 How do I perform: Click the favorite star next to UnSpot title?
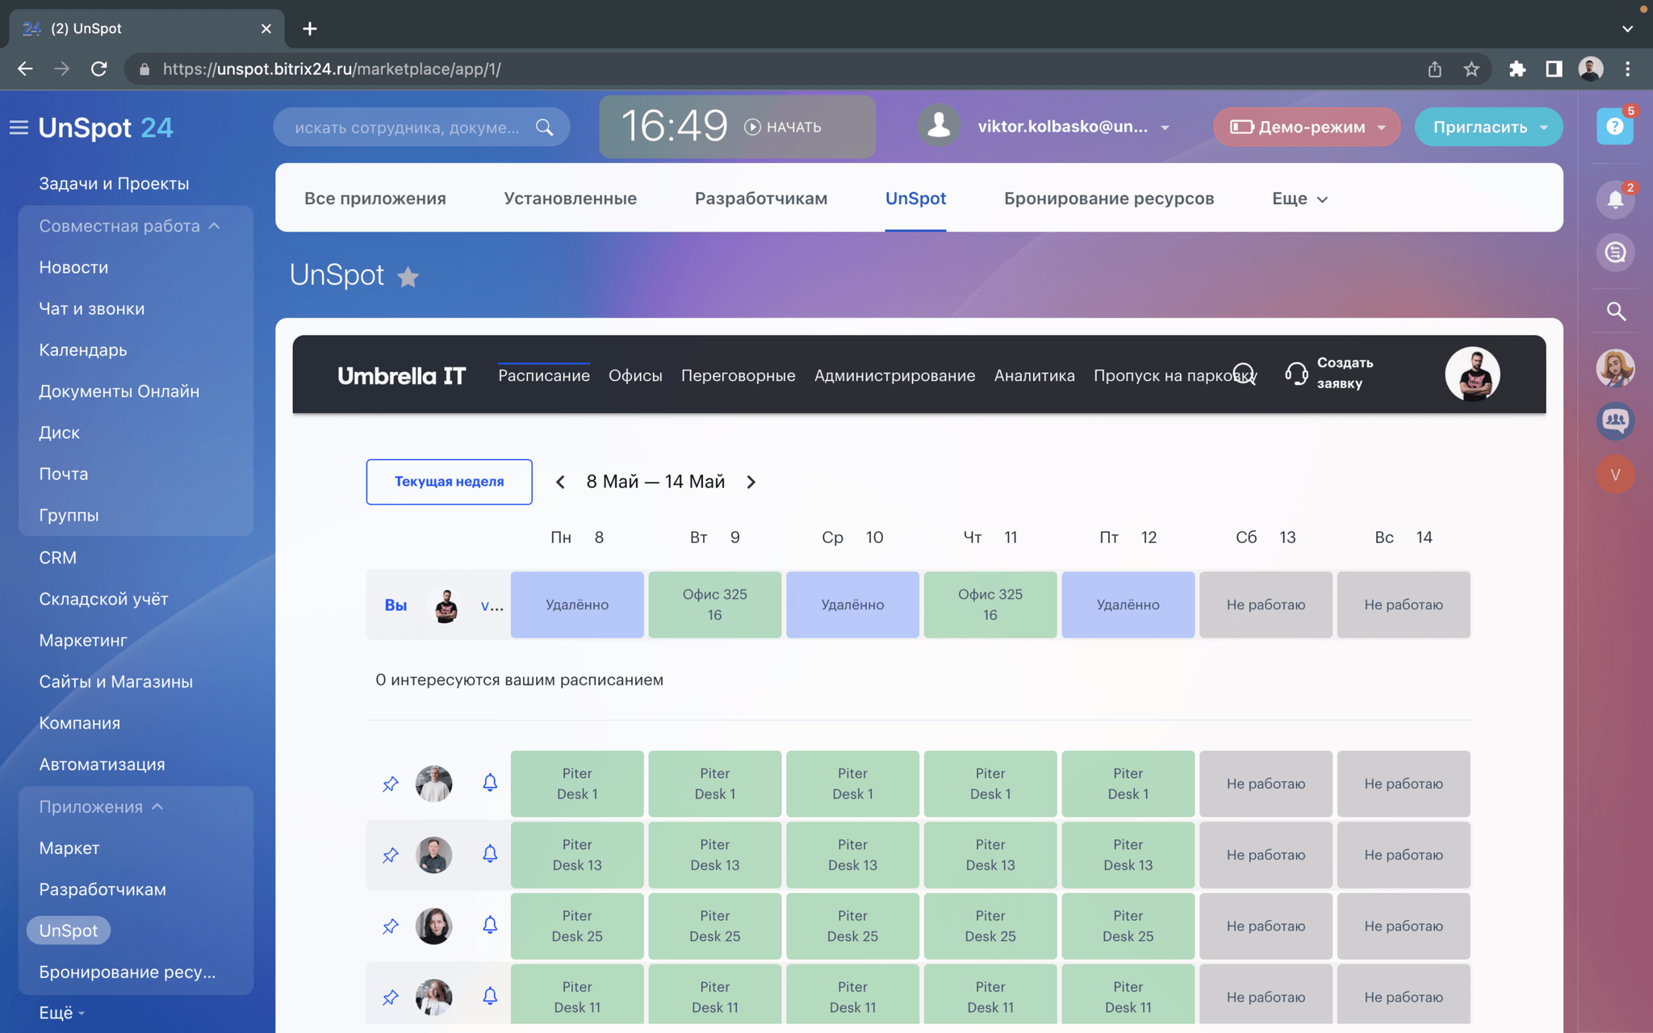coord(408,277)
